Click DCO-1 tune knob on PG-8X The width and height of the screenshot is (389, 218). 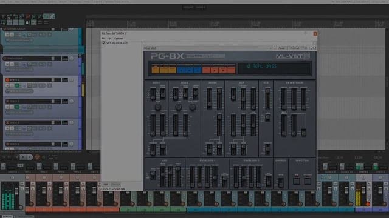(158, 107)
